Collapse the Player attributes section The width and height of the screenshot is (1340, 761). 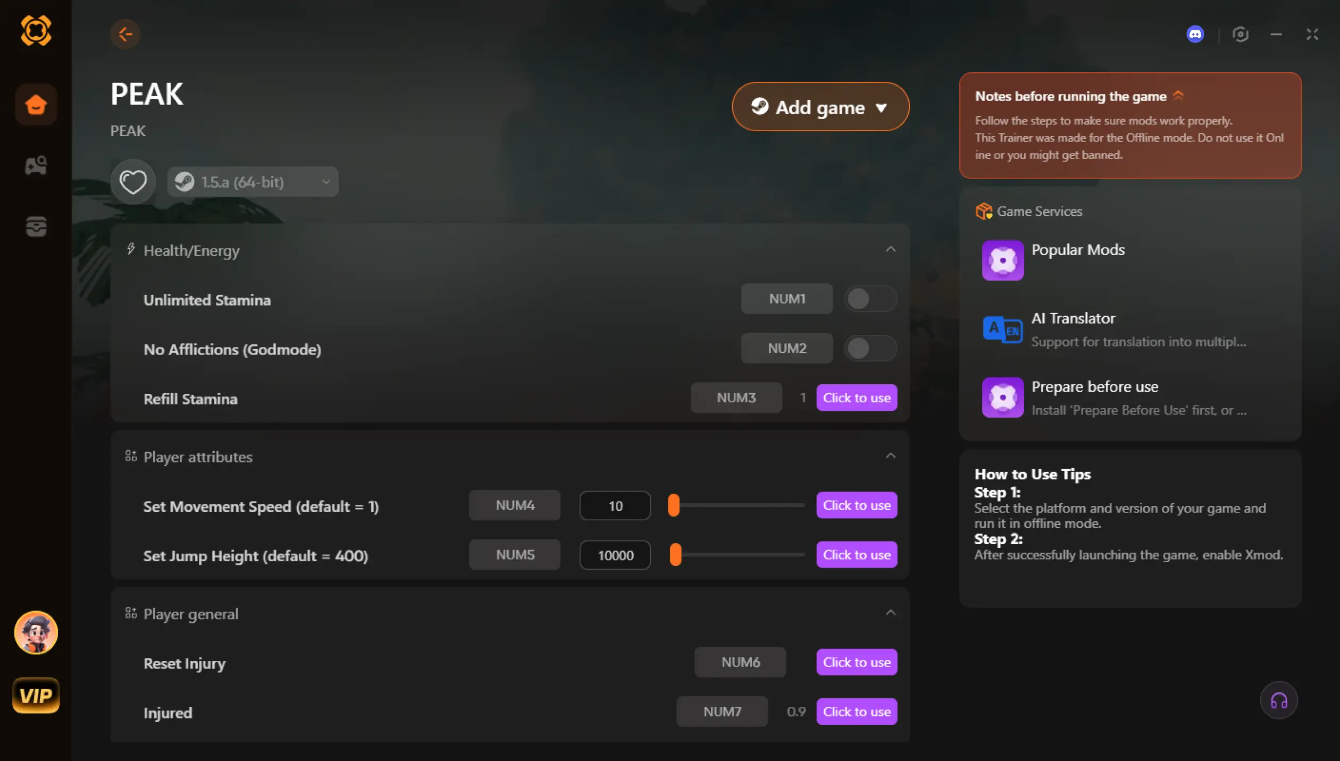(x=891, y=456)
